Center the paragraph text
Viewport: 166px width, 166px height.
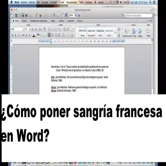pos(53,35)
